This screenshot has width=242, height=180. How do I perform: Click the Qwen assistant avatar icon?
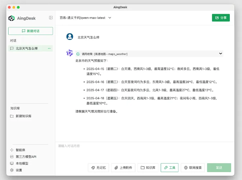pos(69,53)
